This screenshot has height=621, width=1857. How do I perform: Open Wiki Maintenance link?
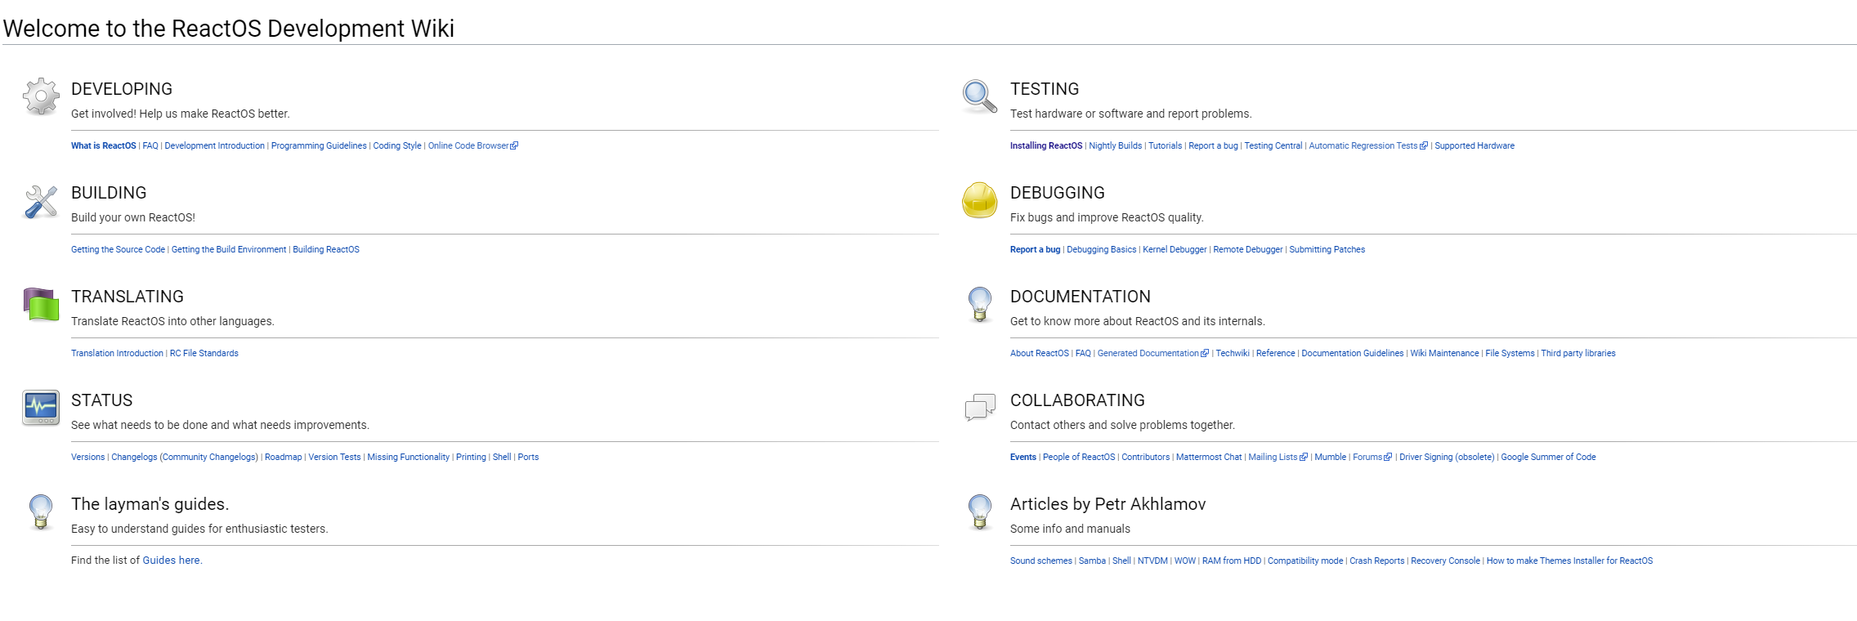[x=1444, y=353]
